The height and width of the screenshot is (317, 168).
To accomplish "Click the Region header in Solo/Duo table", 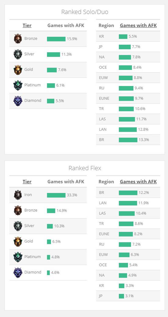I will (106, 26).
